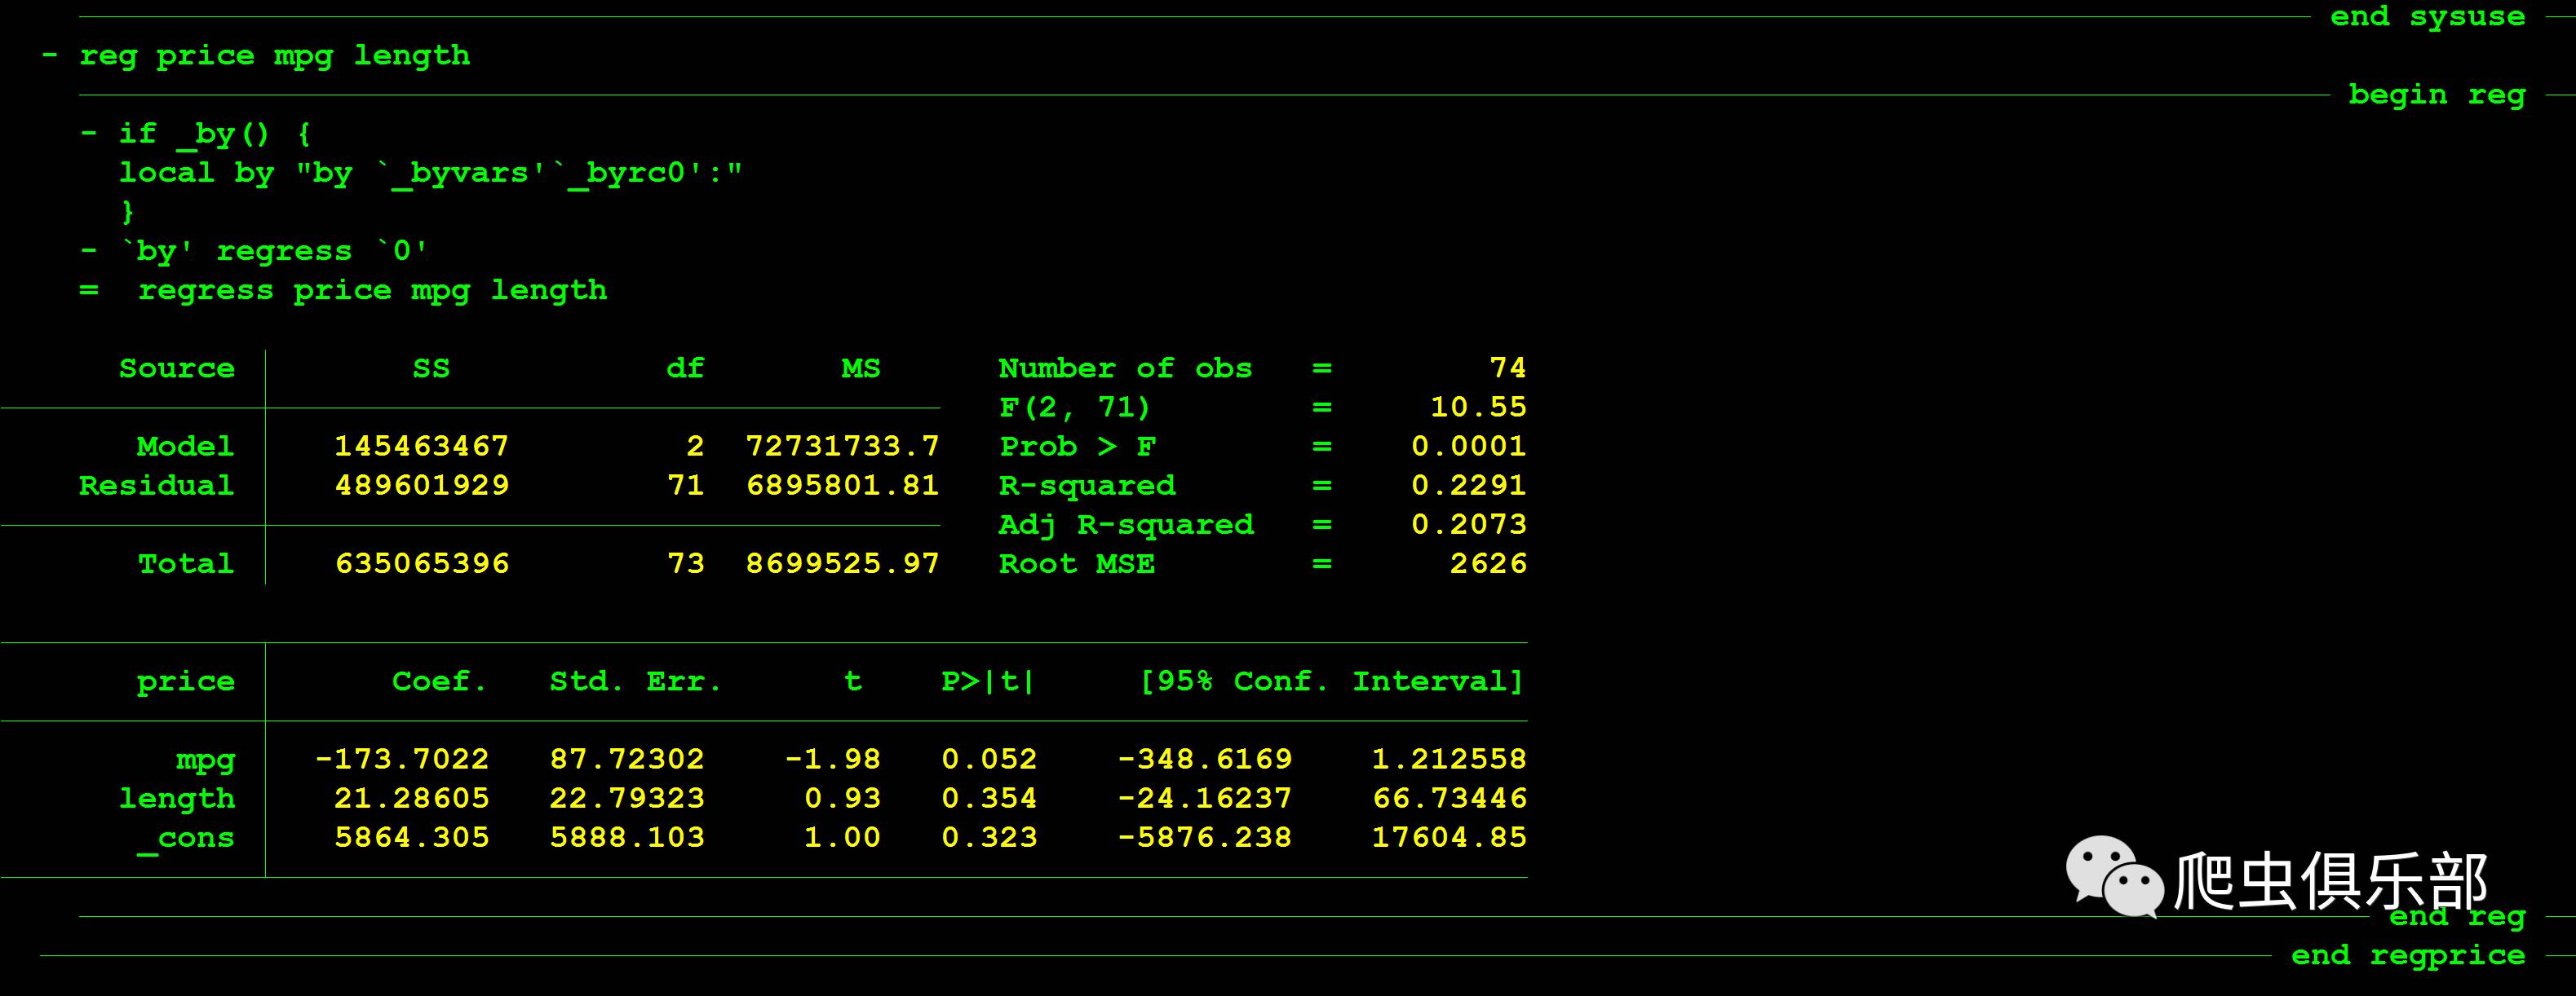
Task: Click the Residual row label
Action: point(156,486)
